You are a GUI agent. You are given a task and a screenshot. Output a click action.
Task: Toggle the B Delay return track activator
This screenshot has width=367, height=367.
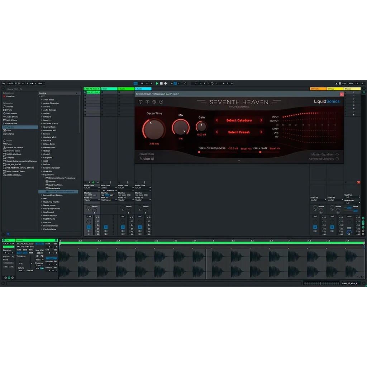tap(332, 227)
